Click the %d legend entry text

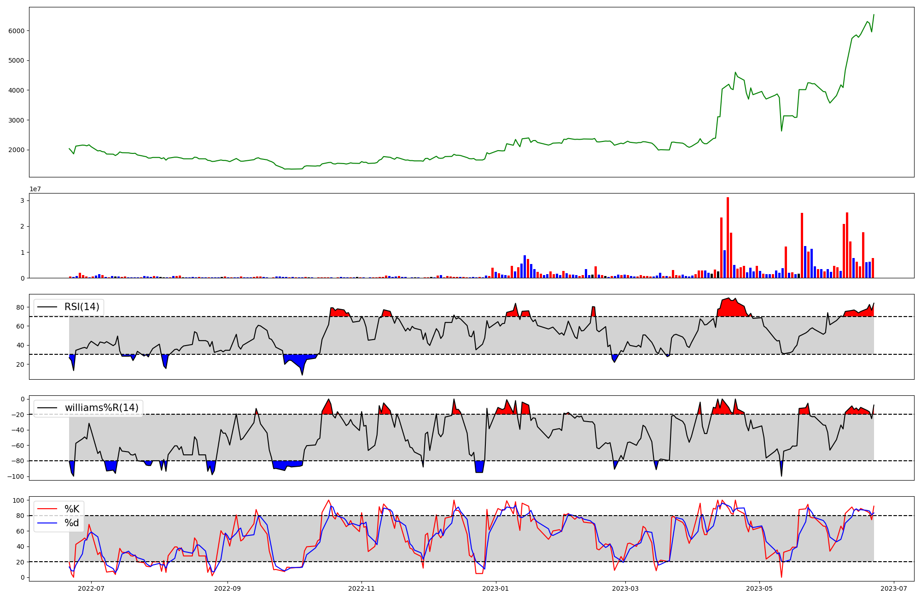72,523
